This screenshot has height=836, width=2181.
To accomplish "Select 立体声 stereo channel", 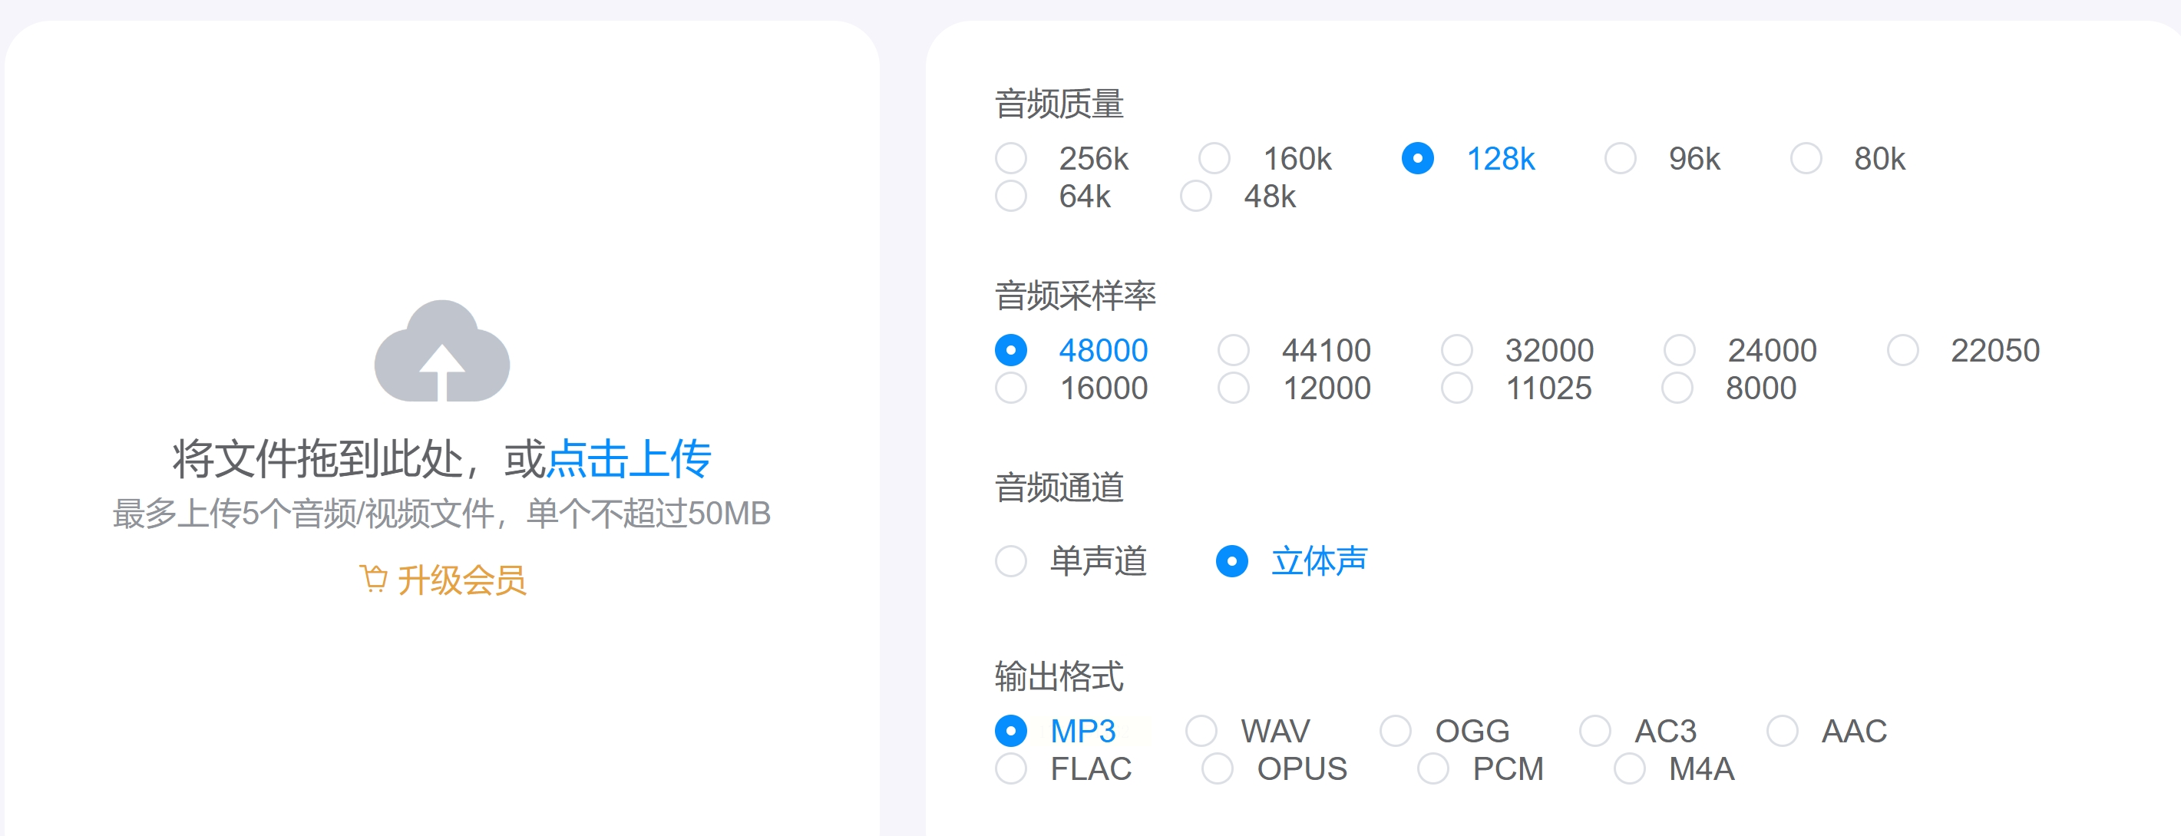I will click(x=1232, y=560).
